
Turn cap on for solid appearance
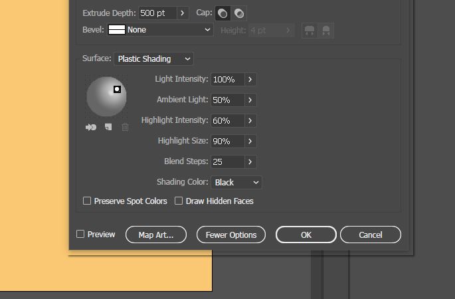223,13
